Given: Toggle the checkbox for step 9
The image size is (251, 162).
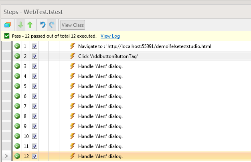Looking at the screenshot, I should pyautogui.click(x=34, y=126).
